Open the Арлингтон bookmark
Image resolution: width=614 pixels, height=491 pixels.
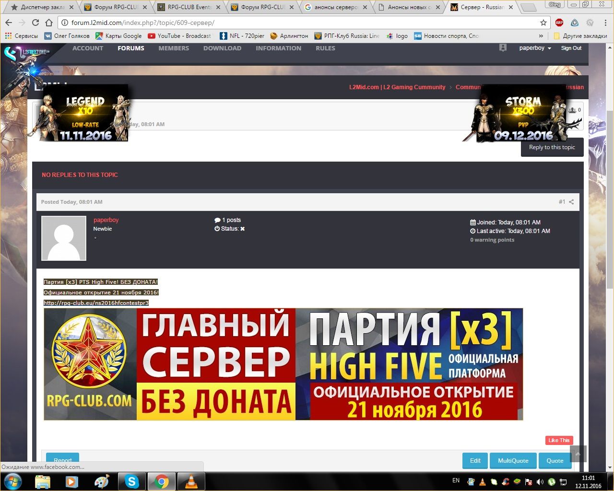click(x=289, y=36)
